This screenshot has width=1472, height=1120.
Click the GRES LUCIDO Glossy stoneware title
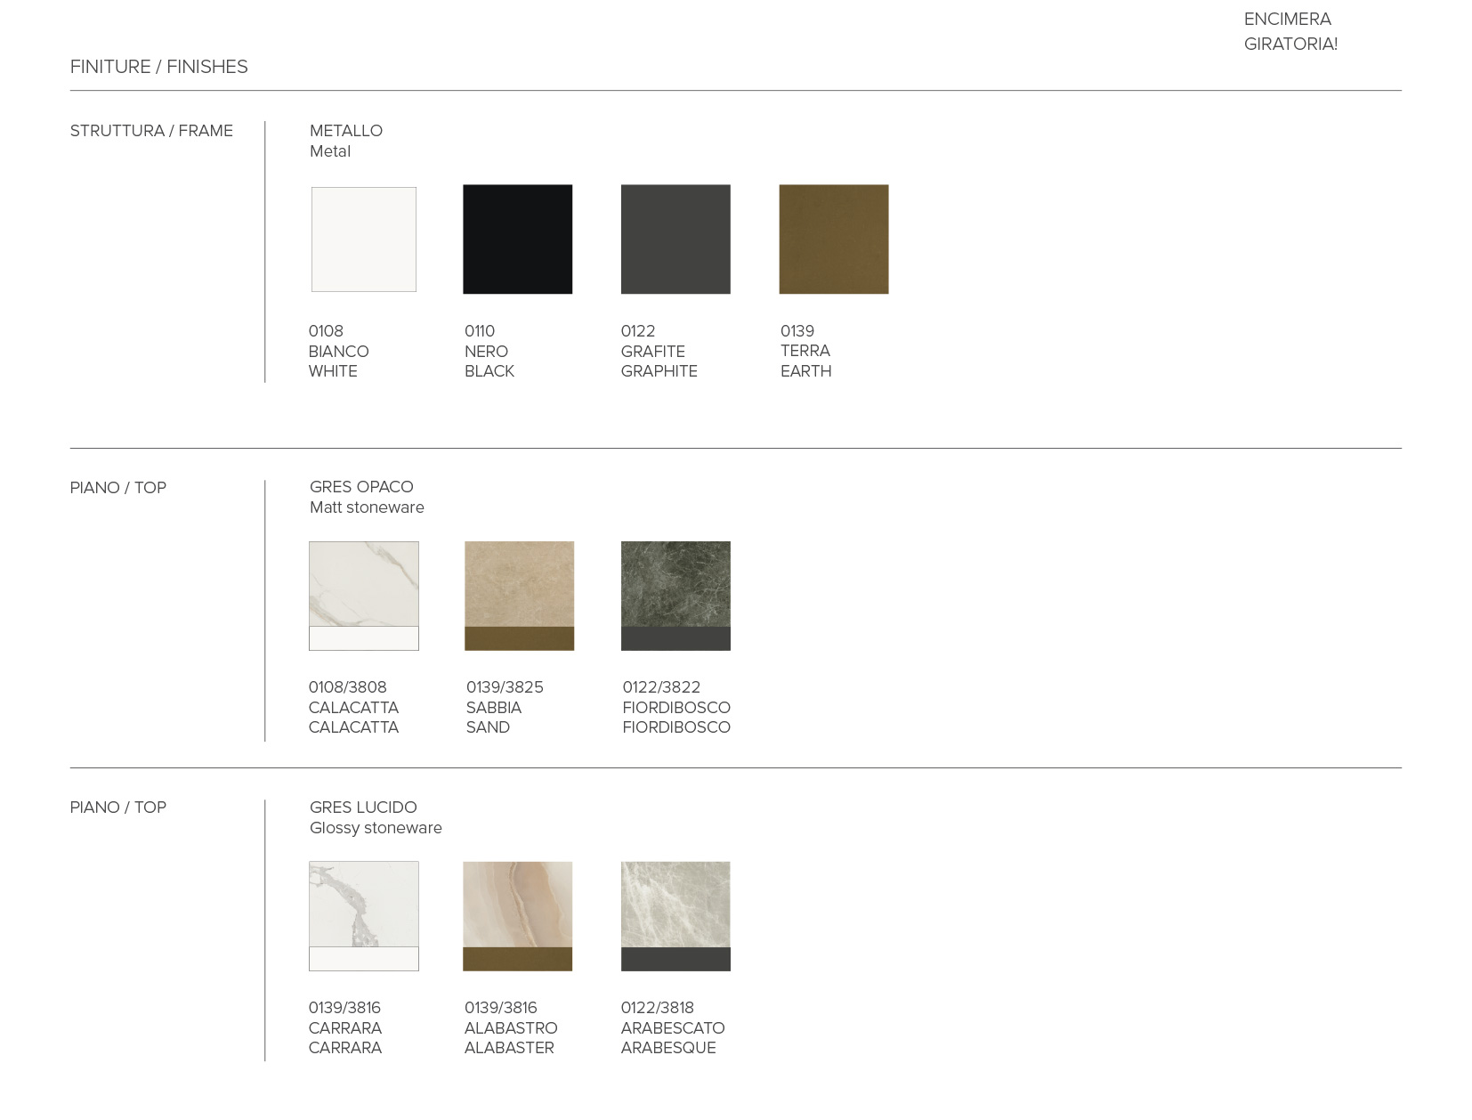pos(375,817)
